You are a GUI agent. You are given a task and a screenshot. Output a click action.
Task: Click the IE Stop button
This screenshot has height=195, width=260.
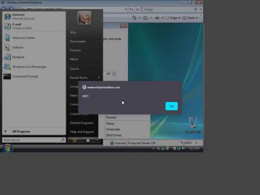(x=138, y=9)
